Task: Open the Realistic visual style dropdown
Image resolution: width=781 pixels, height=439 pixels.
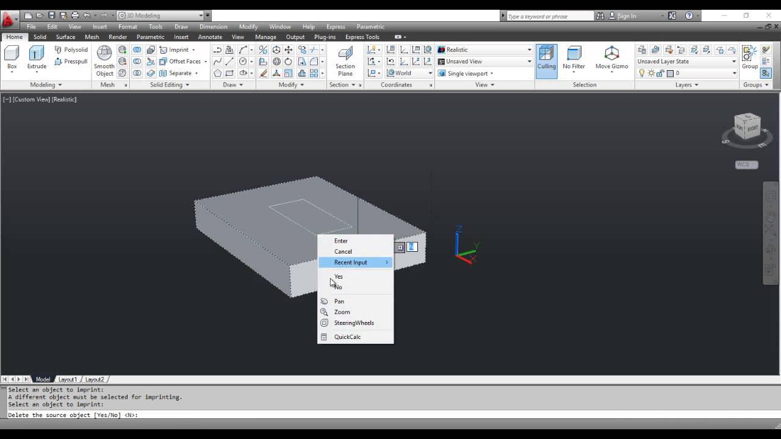Action: point(484,49)
